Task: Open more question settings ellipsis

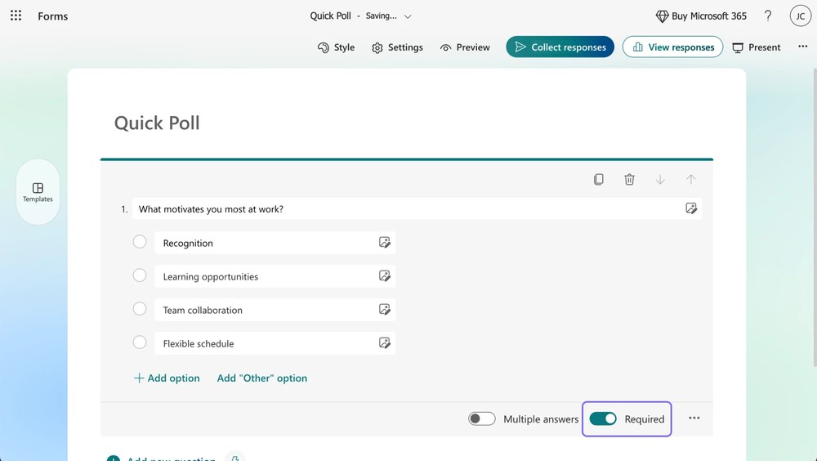Action: (694, 418)
